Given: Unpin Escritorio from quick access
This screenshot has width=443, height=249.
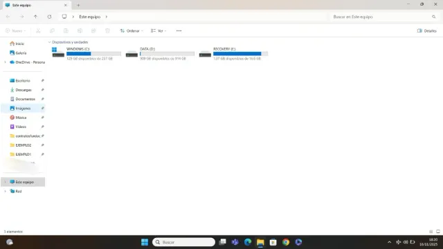Looking at the screenshot, I should pos(43,80).
